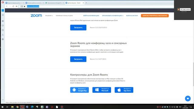
Task: Open Speed Dial grid next to reload
Action: coord(16,6)
